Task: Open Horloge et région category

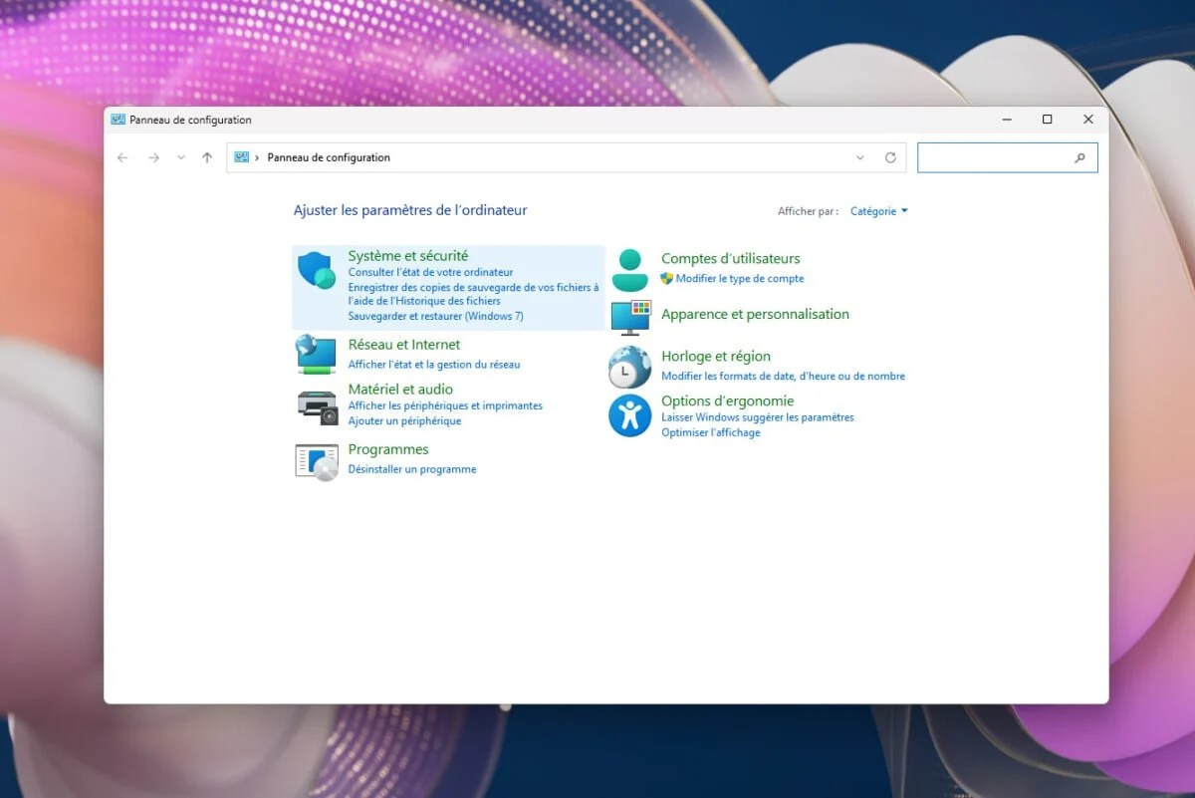Action: point(716,357)
